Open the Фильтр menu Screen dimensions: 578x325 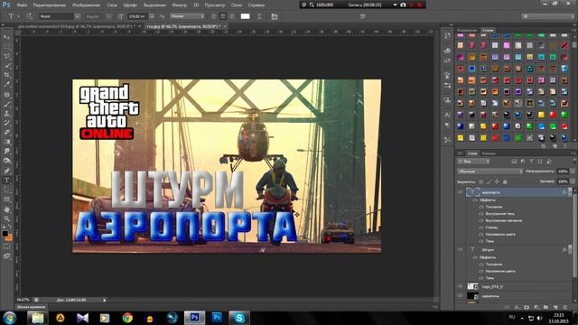click(x=180, y=5)
